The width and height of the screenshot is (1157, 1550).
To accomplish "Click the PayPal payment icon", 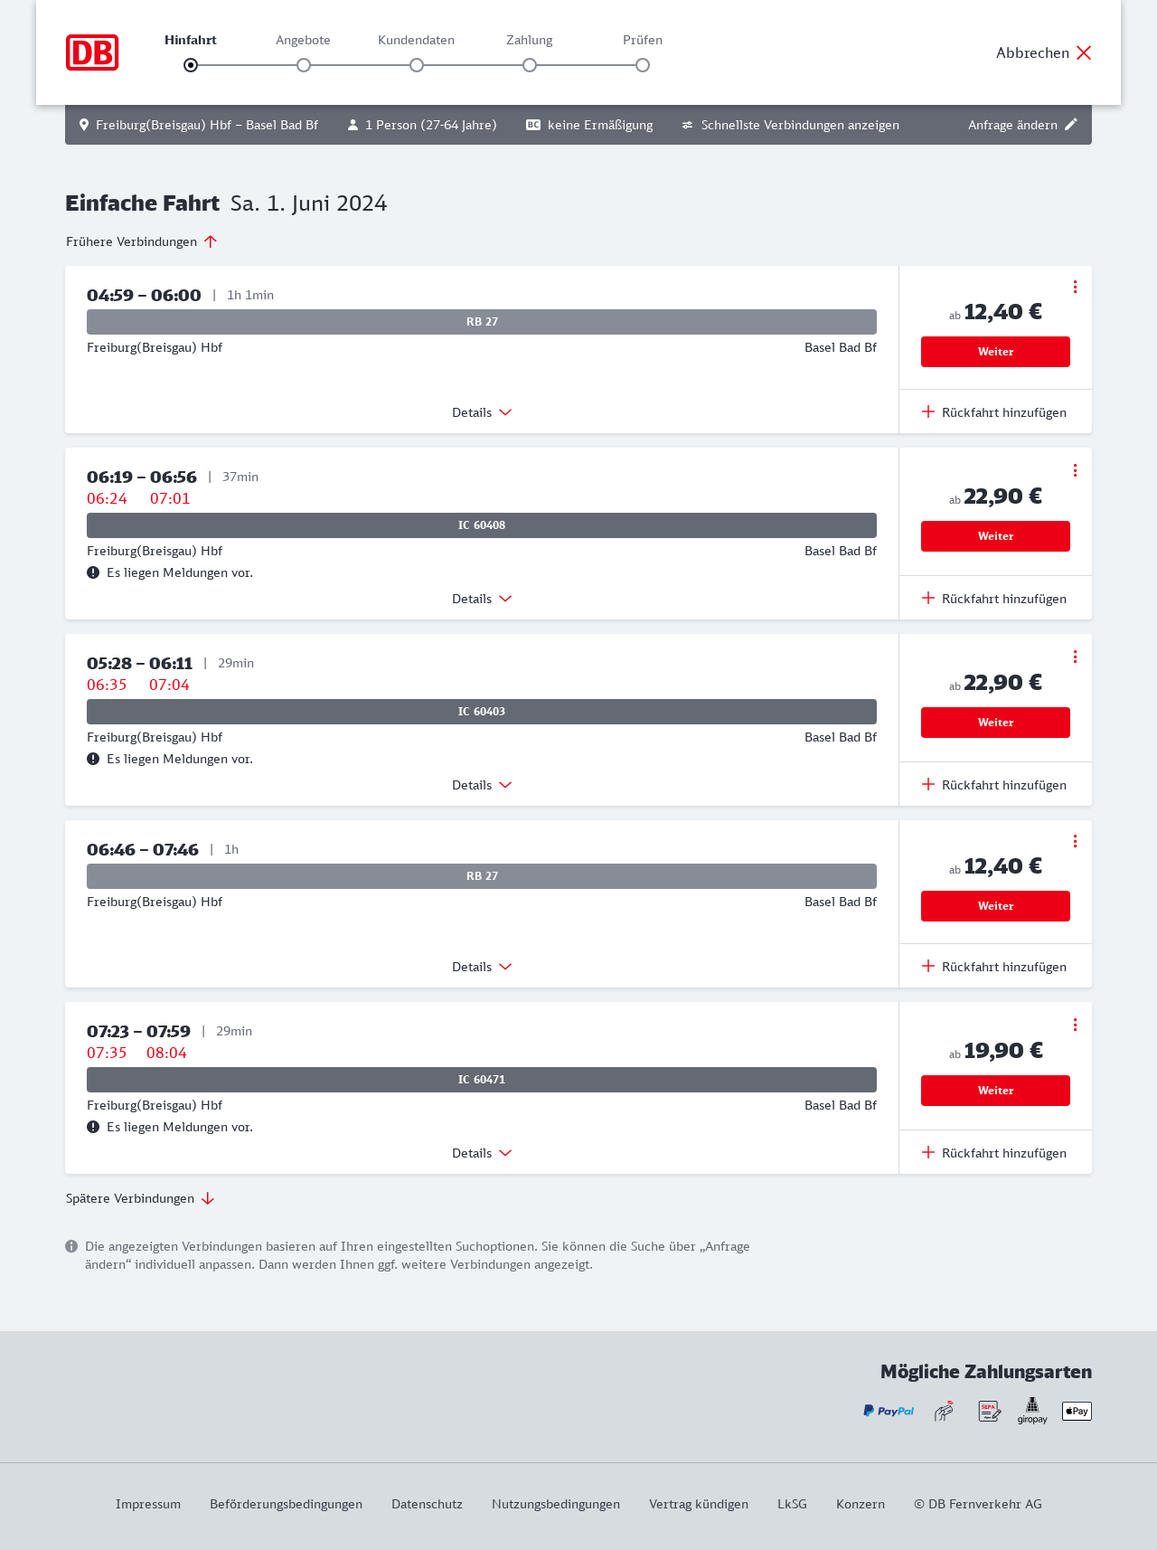I will 889,1411.
